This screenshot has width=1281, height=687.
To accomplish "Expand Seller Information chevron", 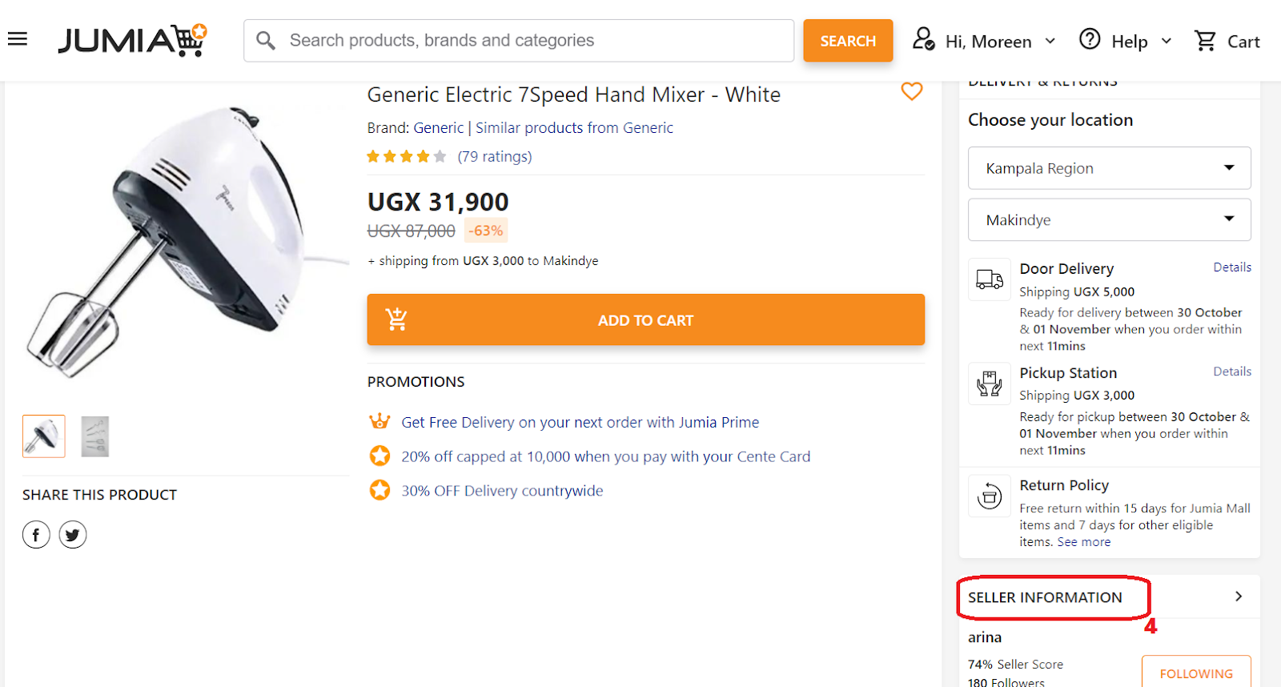I will click(1238, 597).
